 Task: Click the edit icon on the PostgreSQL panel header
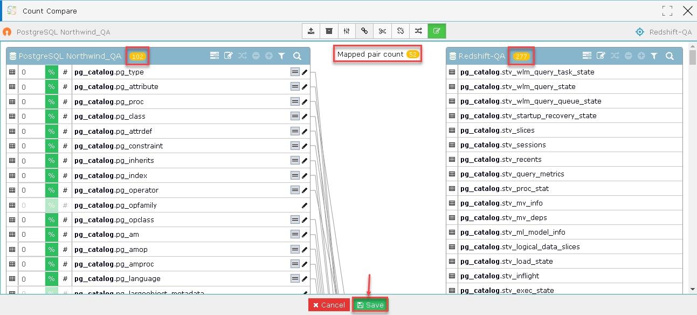(228, 56)
